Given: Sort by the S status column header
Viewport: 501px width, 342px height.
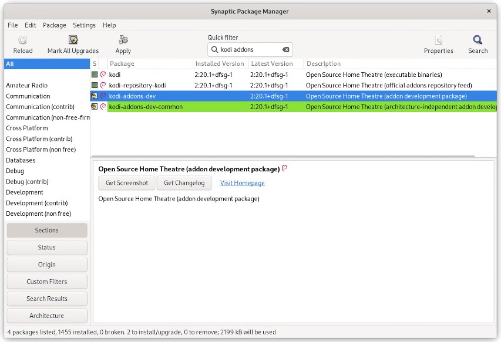Looking at the screenshot, I should (x=95, y=63).
